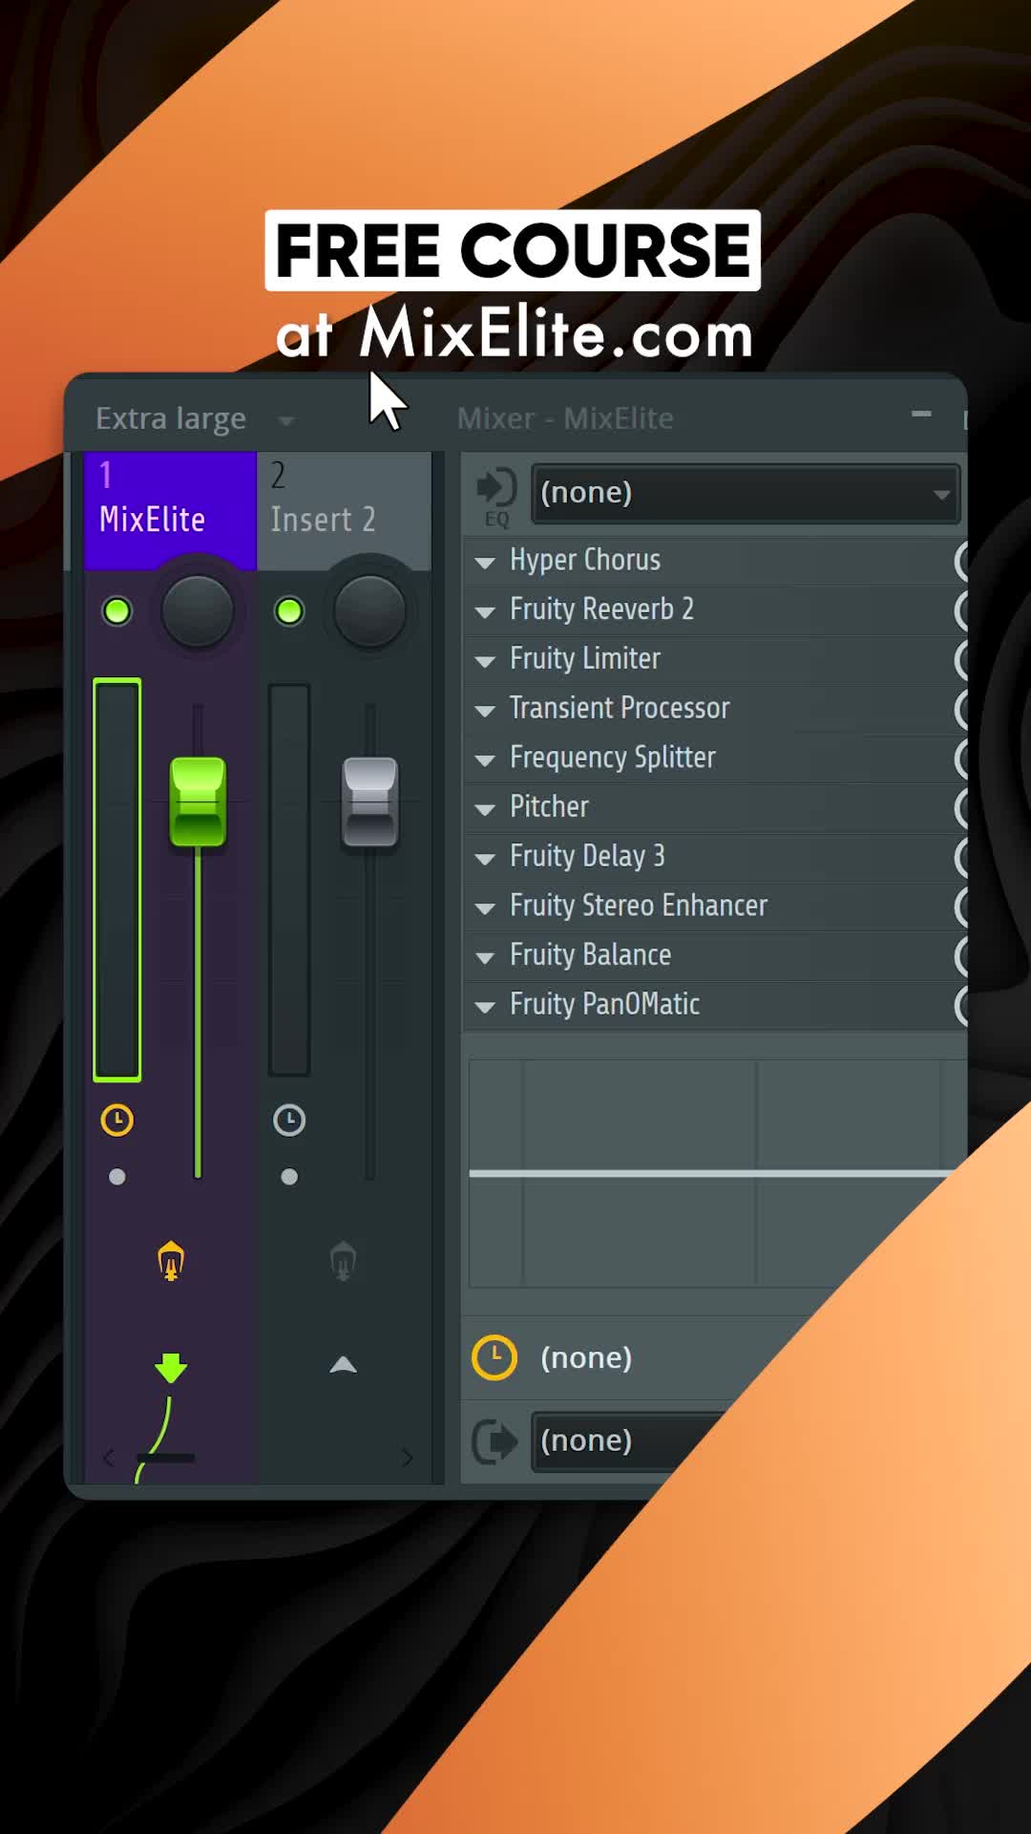This screenshot has width=1031, height=1834.
Task: Open the Fruity Limiter plugin
Action: (584, 658)
